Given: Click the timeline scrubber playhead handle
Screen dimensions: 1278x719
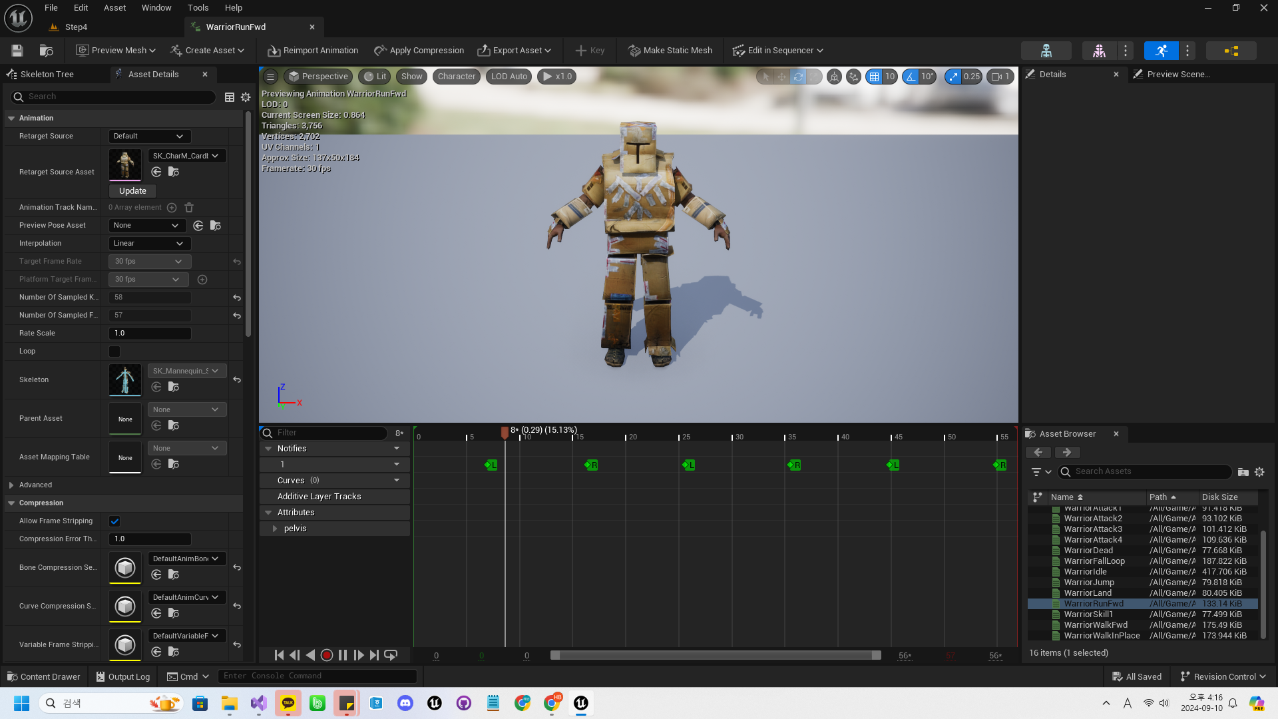Looking at the screenshot, I should (x=505, y=433).
